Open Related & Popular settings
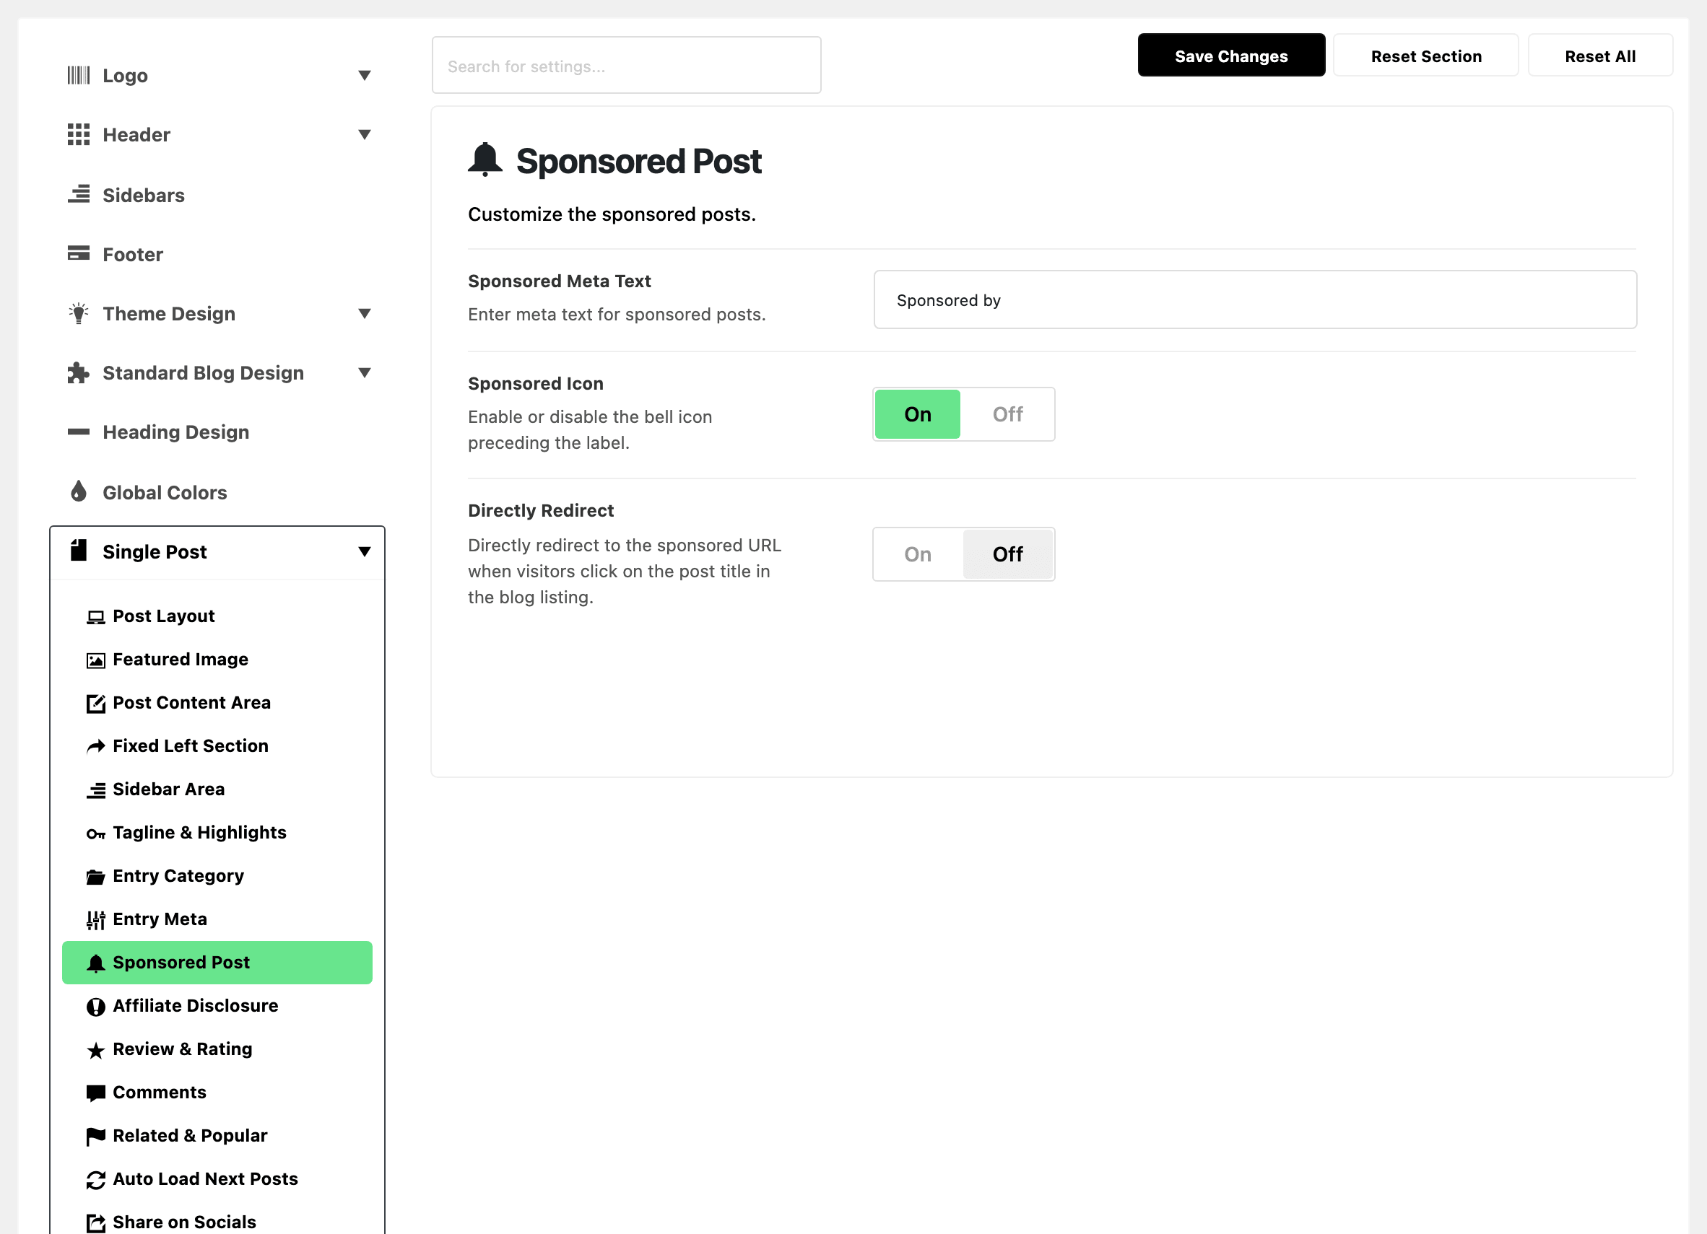The width and height of the screenshot is (1707, 1234). [217, 1135]
